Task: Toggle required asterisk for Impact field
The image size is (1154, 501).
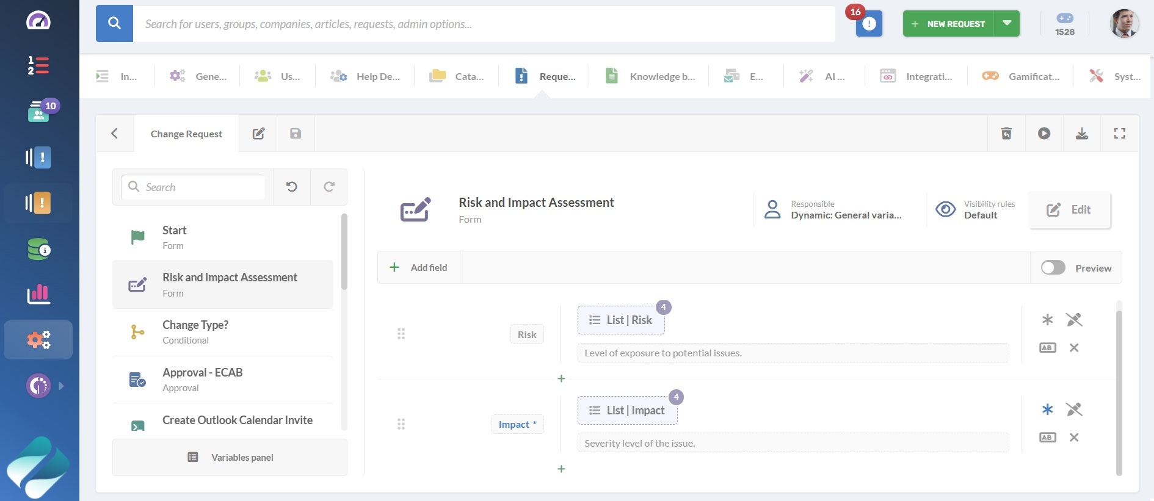Action: [x=1047, y=409]
